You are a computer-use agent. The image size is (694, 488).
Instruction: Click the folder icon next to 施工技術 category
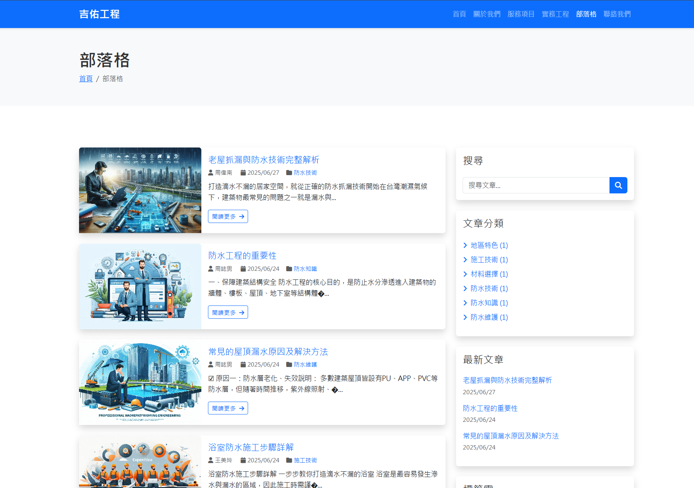tap(289, 460)
